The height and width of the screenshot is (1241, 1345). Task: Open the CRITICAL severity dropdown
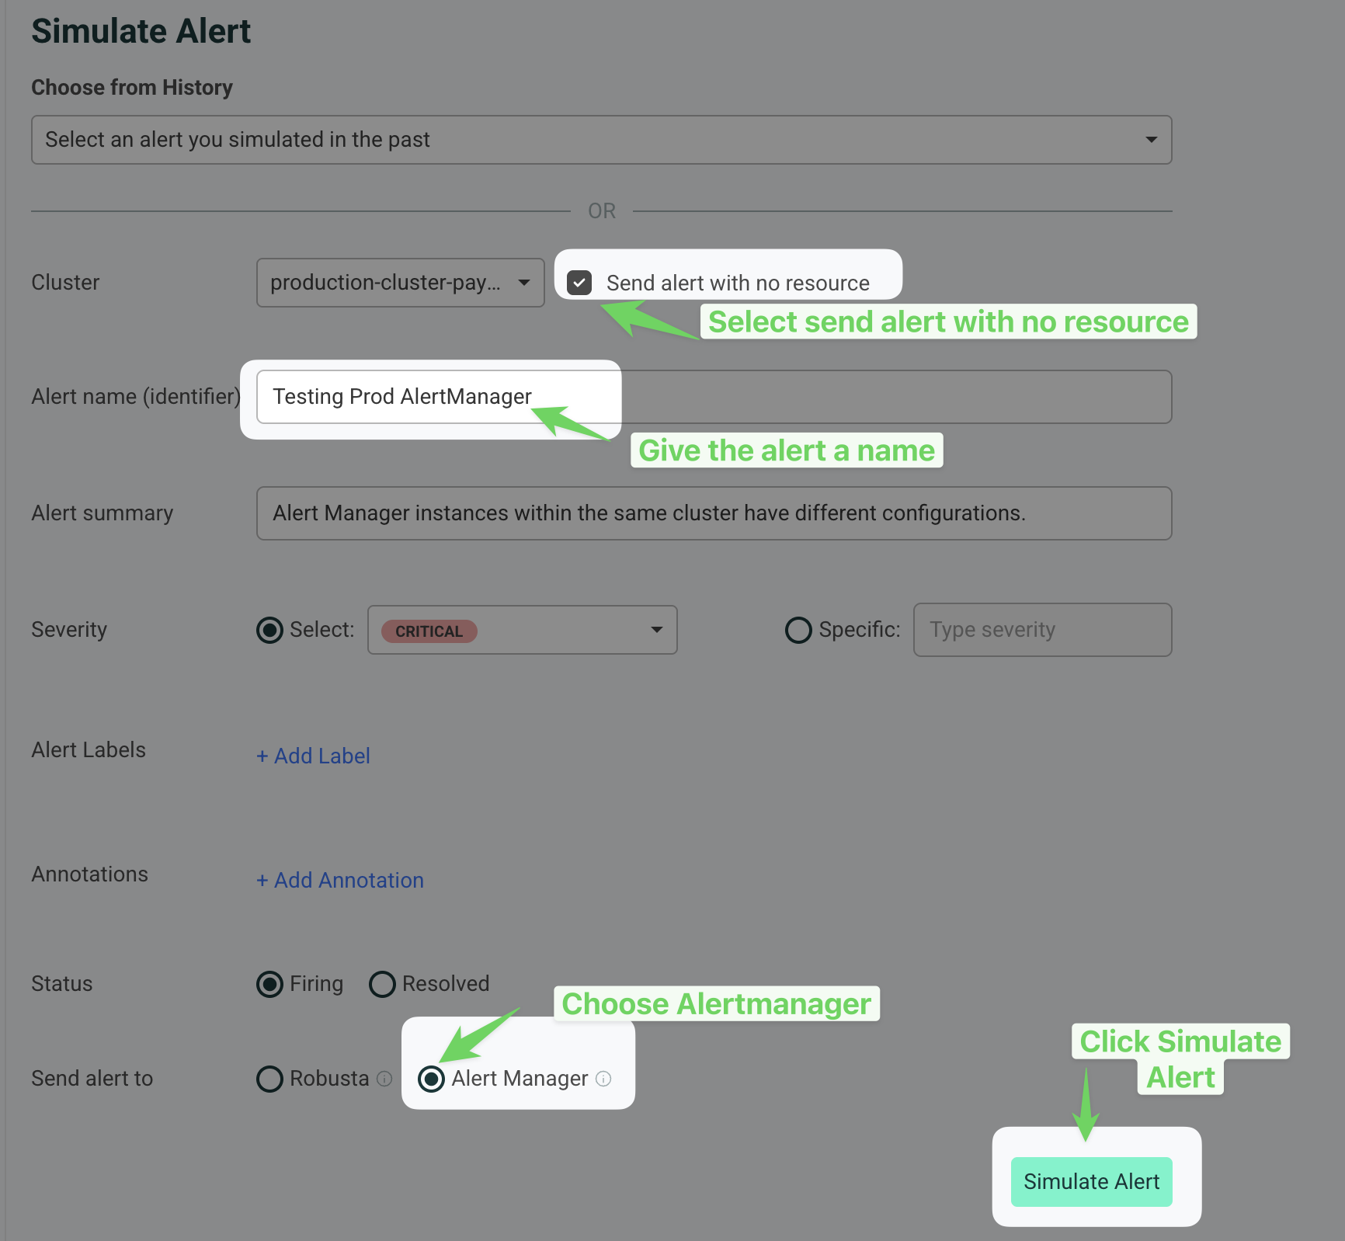click(x=522, y=630)
